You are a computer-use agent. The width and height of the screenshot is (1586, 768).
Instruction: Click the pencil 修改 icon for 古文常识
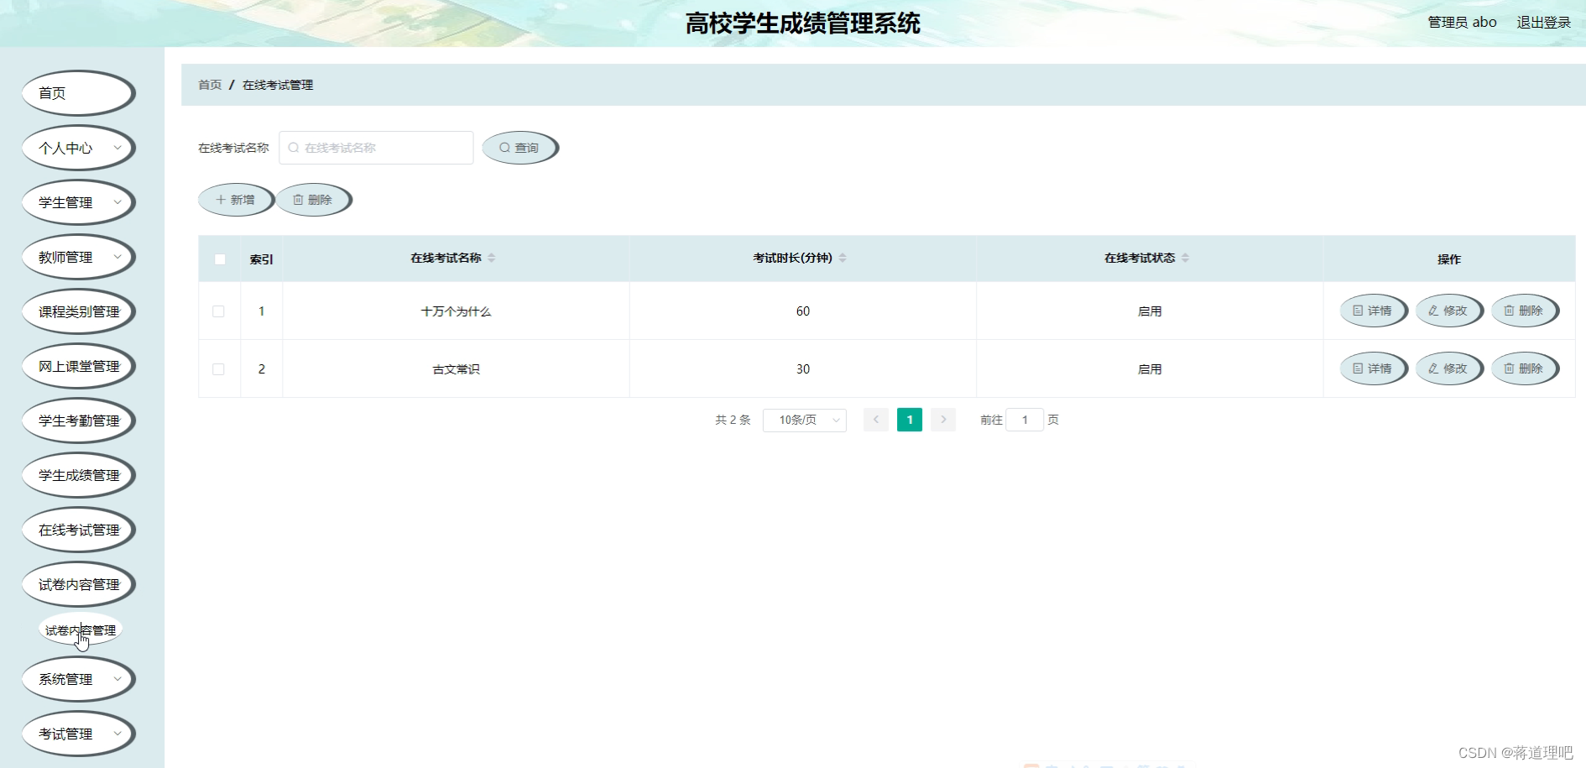tap(1436, 368)
